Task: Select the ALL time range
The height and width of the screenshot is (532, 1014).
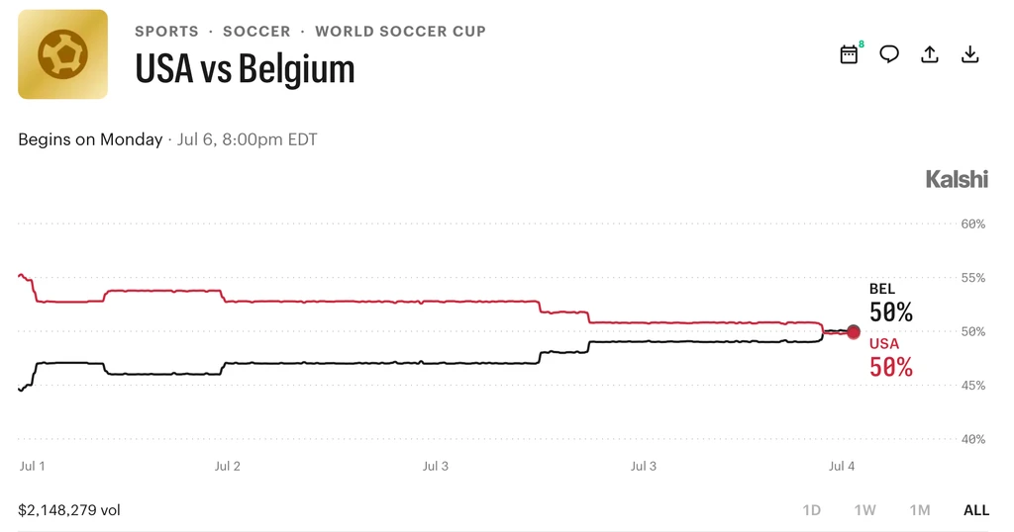Action: (975, 510)
